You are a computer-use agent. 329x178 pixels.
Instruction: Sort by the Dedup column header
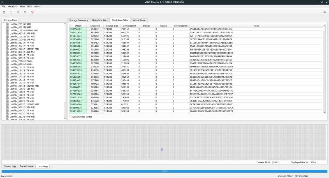(x=146, y=26)
